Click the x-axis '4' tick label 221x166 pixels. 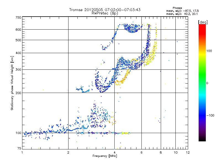(x=114, y=152)
